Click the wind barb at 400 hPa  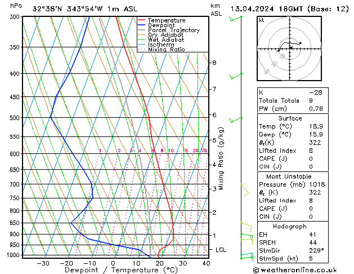pyautogui.click(x=235, y=76)
